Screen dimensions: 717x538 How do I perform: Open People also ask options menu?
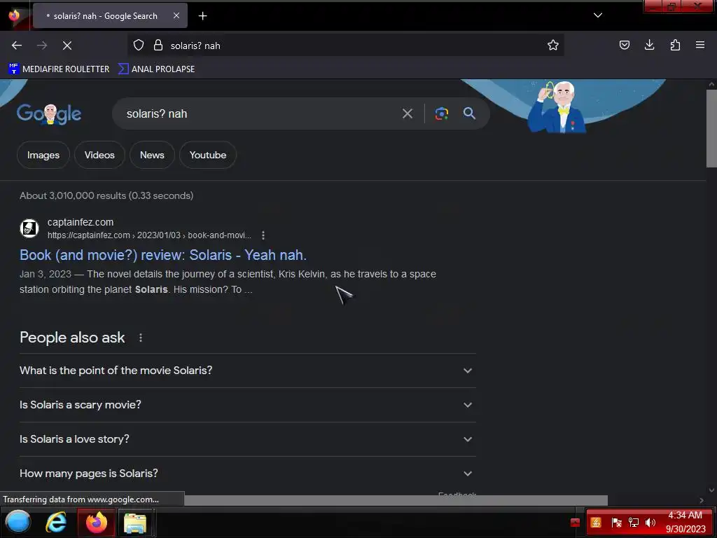(x=140, y=338)
